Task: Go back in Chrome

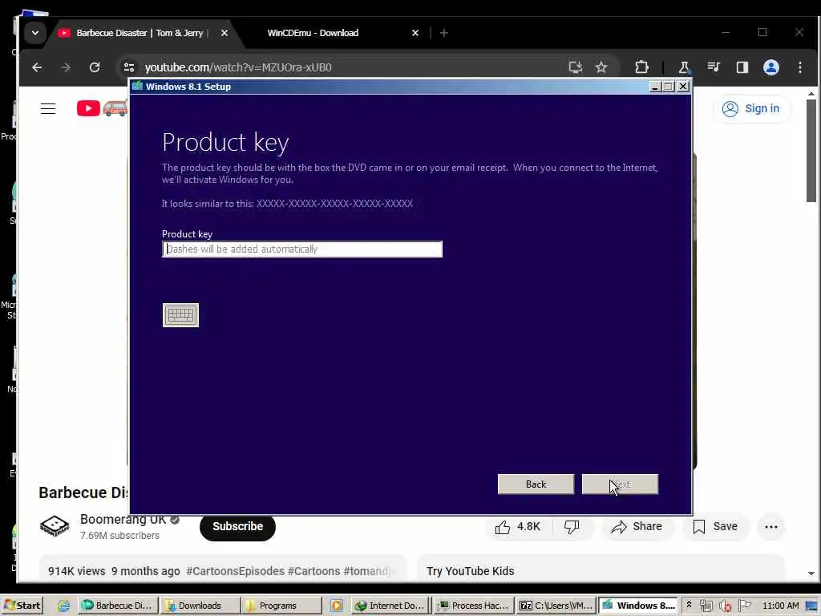Action: [x=37, y=67]
